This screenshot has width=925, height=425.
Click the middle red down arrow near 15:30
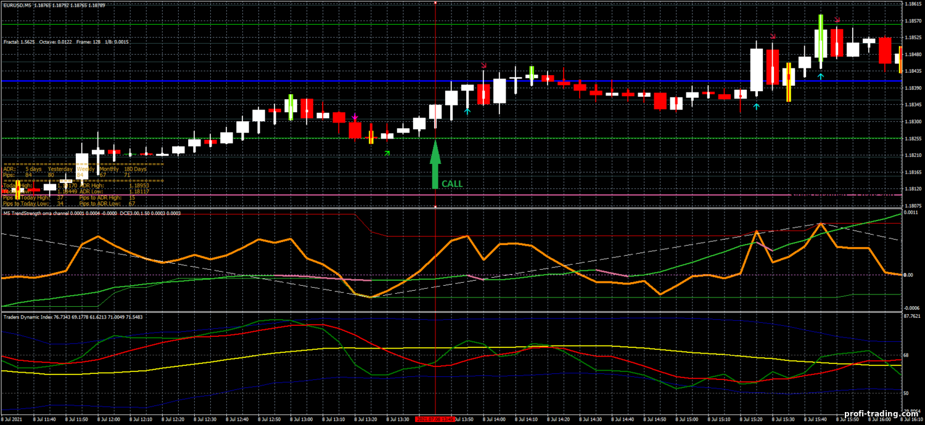coord(773,36)
